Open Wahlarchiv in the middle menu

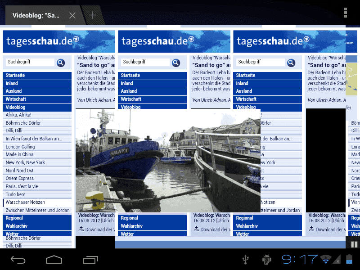click(153, 226)
